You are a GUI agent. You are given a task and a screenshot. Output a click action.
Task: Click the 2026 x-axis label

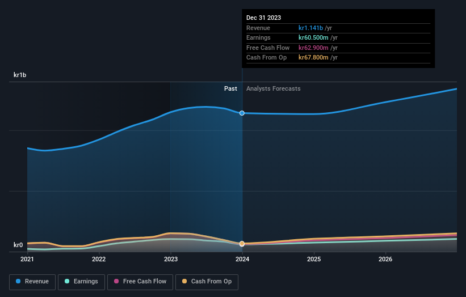coord(385,260)
